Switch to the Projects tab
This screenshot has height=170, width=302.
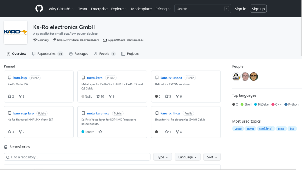tap(130, 54)
